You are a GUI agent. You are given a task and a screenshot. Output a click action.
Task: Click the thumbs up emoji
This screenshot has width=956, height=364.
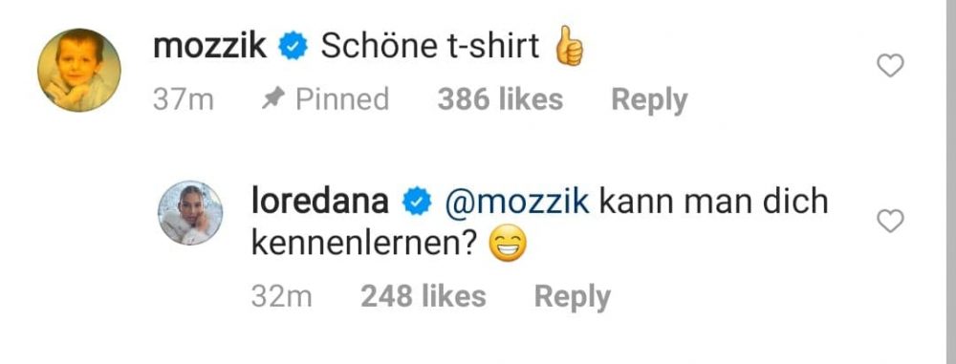pyautogui.click(x=568, y=46)
